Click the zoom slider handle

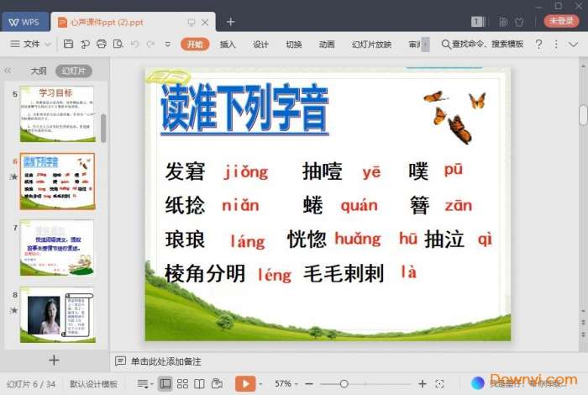(x=344, y=383)
